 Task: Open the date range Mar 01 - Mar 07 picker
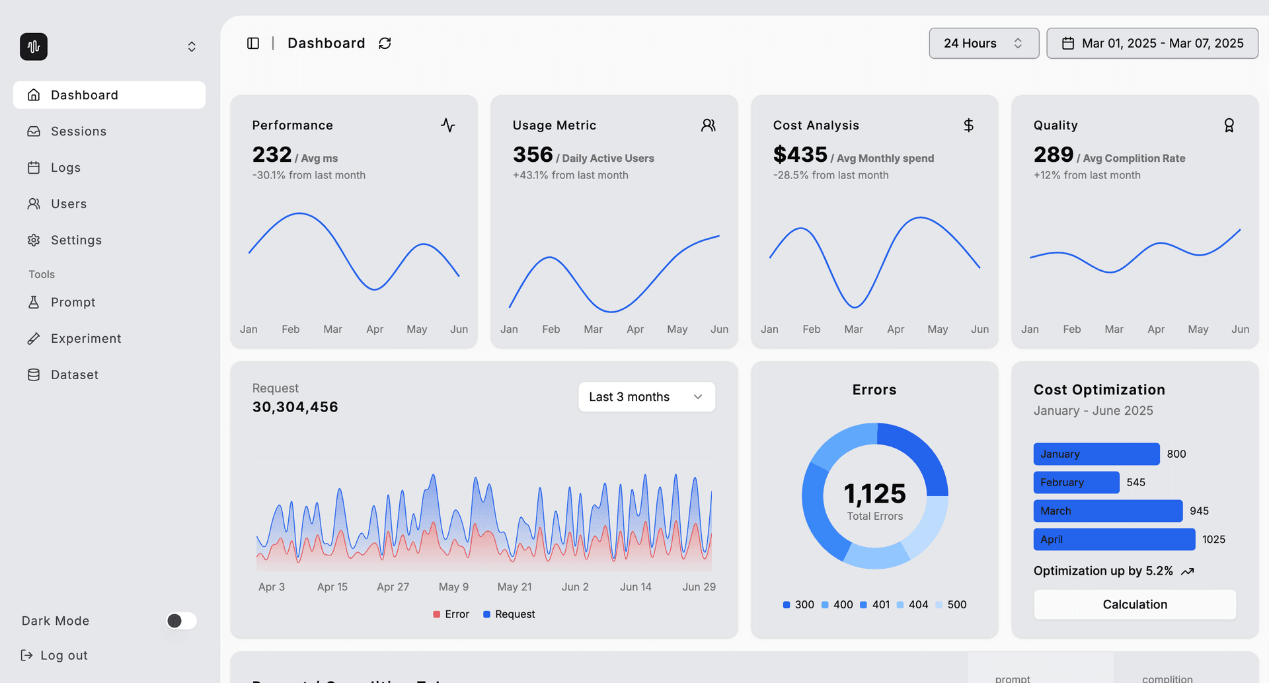click(1152, 43)
